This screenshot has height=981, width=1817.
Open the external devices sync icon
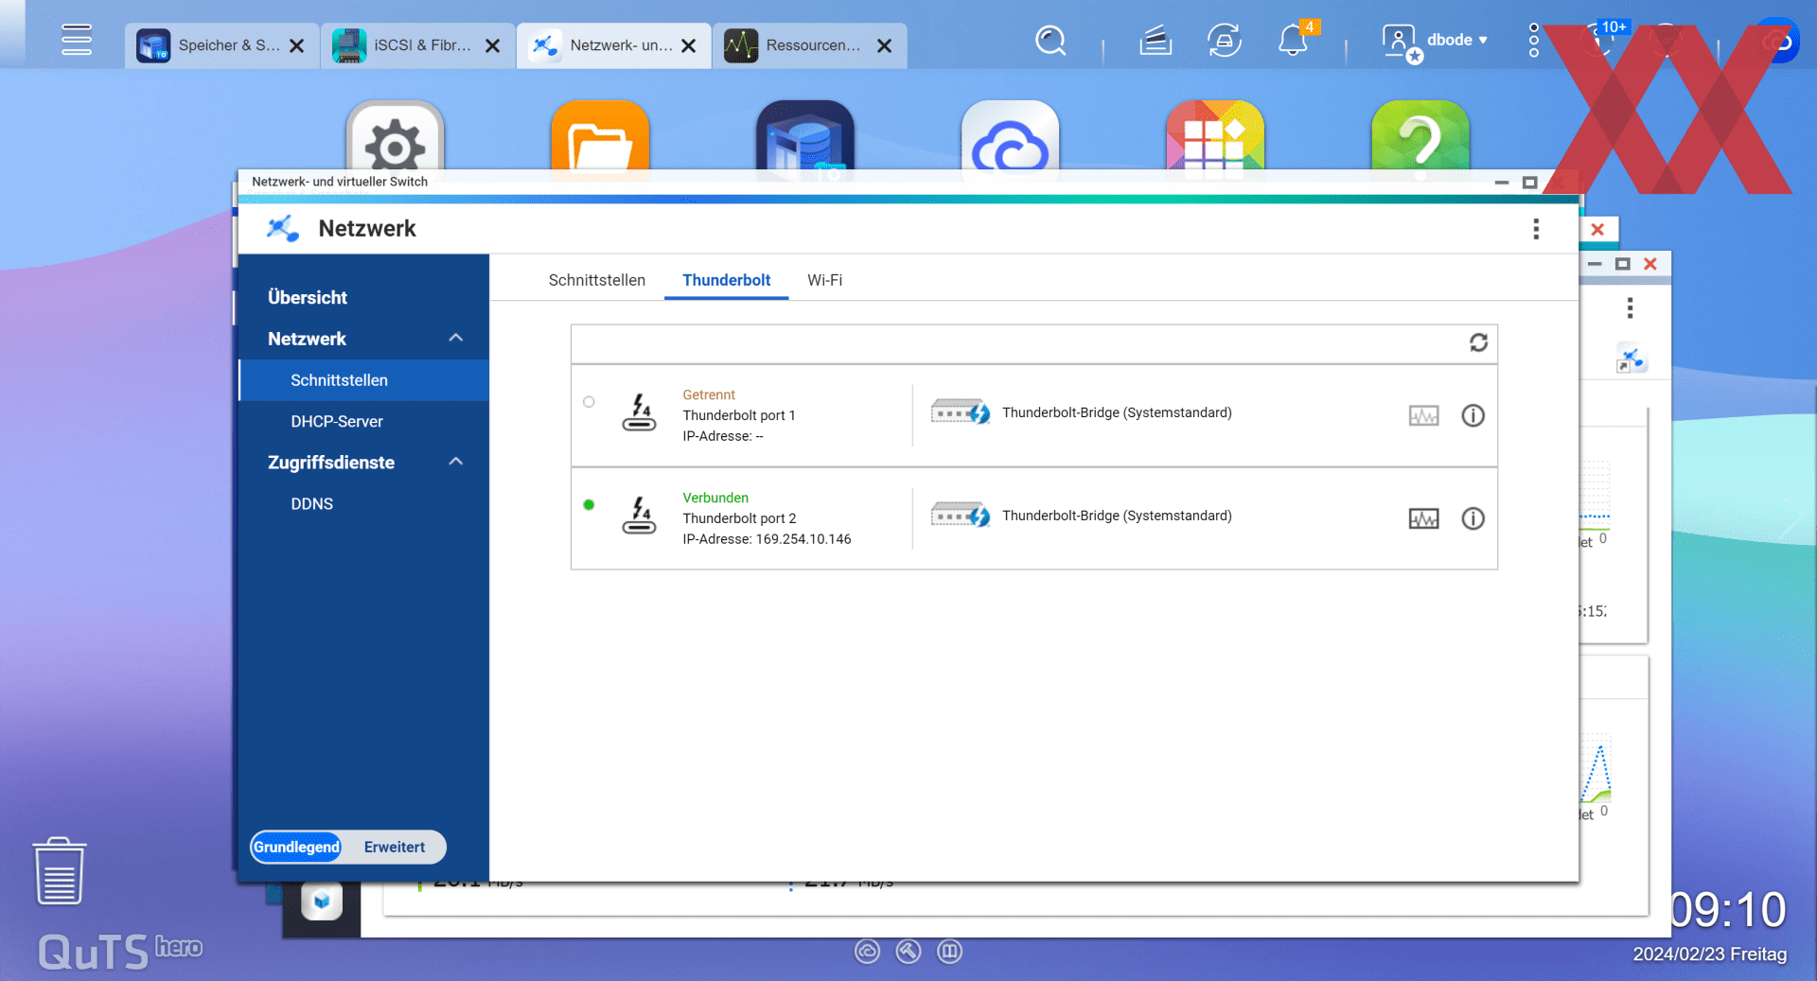1225,41
